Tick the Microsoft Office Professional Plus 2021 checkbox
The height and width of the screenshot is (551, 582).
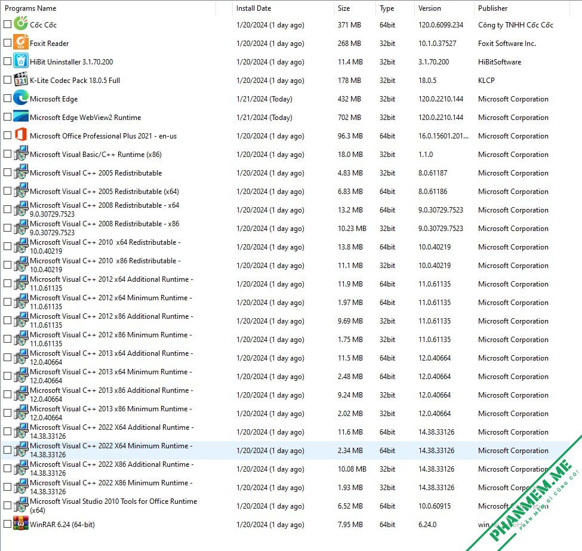tap(7, 135)
